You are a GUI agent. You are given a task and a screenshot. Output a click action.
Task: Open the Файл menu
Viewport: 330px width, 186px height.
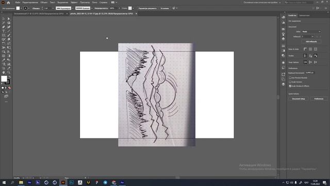tap(18, 3)
